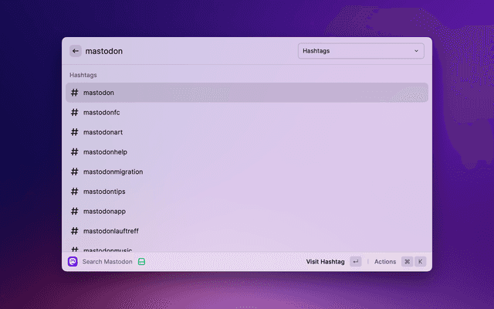The image size is (494, 309).
Task: Click the Mastodon extension icon in footer
Action: 73,262
